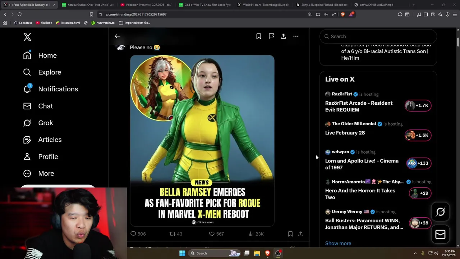Open Brave Leo AI sparkle icon

[440, 14]
